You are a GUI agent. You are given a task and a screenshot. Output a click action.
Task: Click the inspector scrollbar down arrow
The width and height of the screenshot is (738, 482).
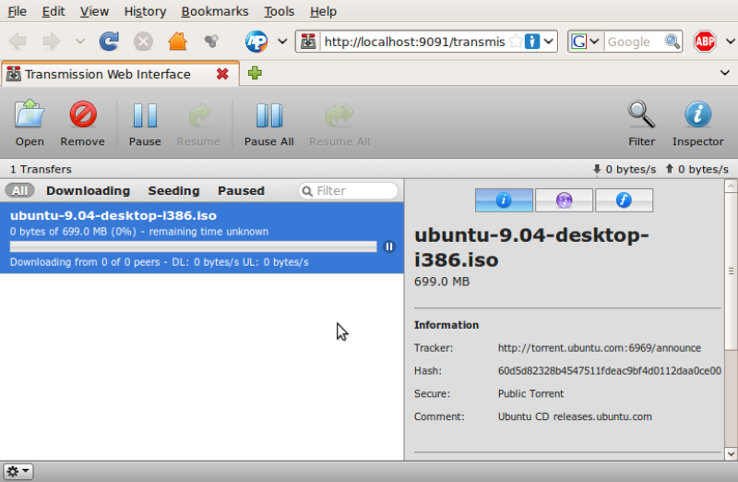(731, 454)
